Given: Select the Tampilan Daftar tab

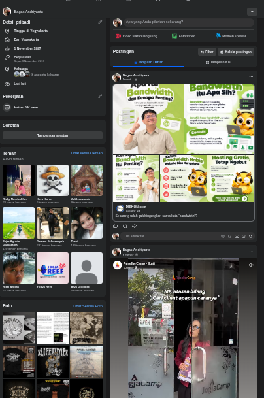Looking at the screenshot, I should click(148, 62).
